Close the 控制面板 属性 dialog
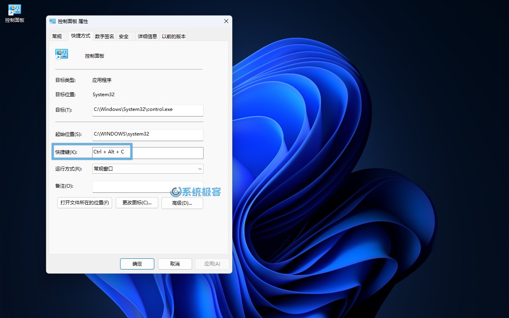This screenshot has width=509, height=318. [226, 21]
